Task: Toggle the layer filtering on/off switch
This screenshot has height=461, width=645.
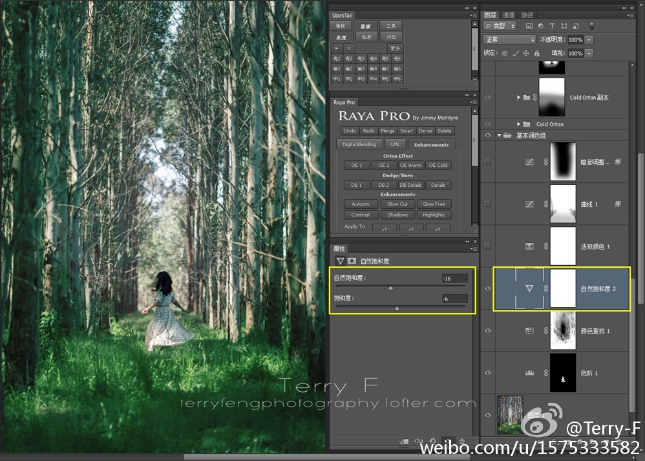Action: click(x=591, y=26)
